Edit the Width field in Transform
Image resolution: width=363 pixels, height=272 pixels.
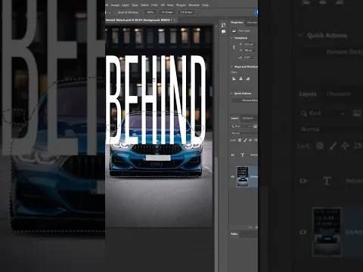249,44
